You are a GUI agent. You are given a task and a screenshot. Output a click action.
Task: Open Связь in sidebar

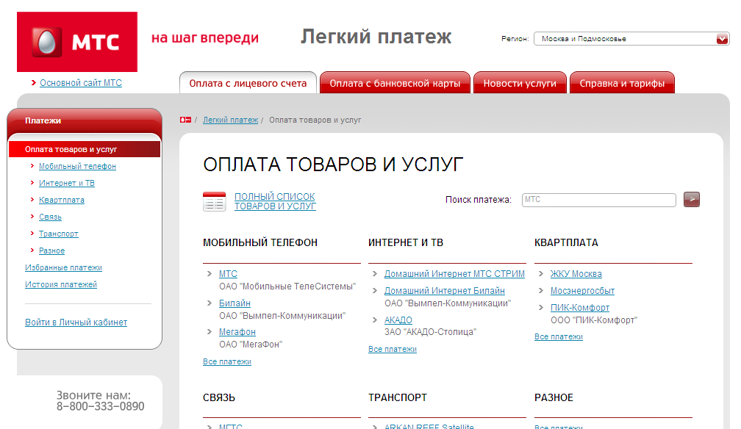(x=50, y=217)
